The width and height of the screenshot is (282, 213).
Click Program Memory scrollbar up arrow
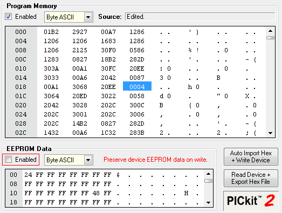[x=270, y=31]
